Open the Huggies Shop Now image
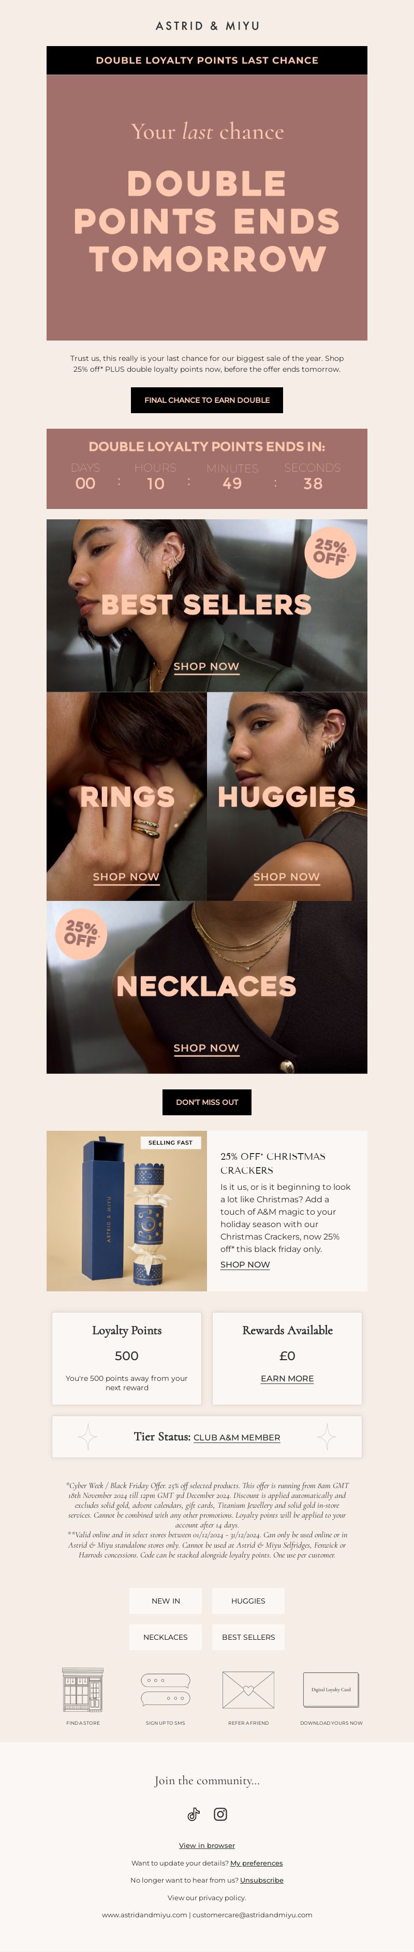Image resolution: width=414 pixels, height=1952 pixels. (x=287, y=796)
